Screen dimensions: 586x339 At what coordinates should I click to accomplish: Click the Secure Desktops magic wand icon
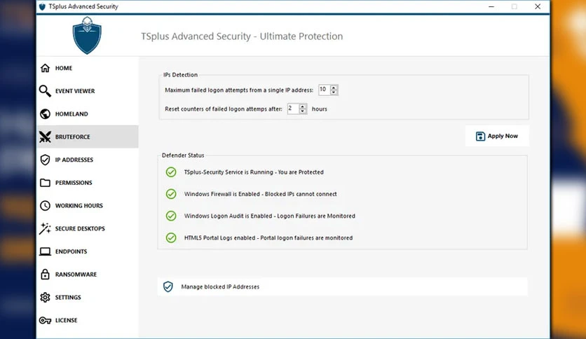(46, 228)
